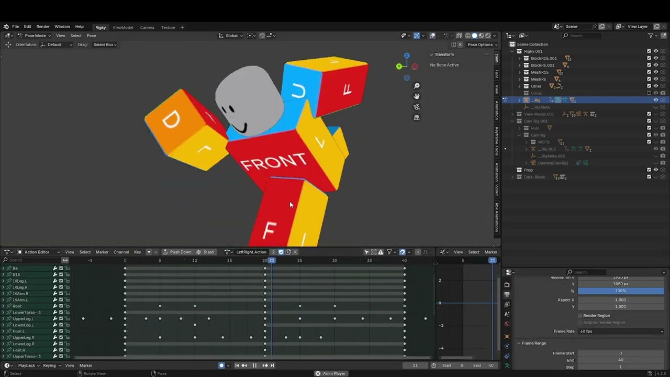
Task: Toggle eye visibility of __Rig object
Action: click(656, 100)
